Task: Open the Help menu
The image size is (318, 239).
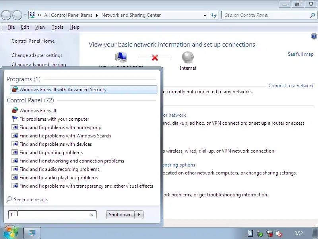Action: click(74, 27)
